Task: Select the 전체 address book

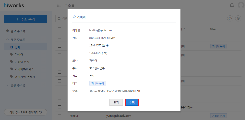Action: point(17,47)
